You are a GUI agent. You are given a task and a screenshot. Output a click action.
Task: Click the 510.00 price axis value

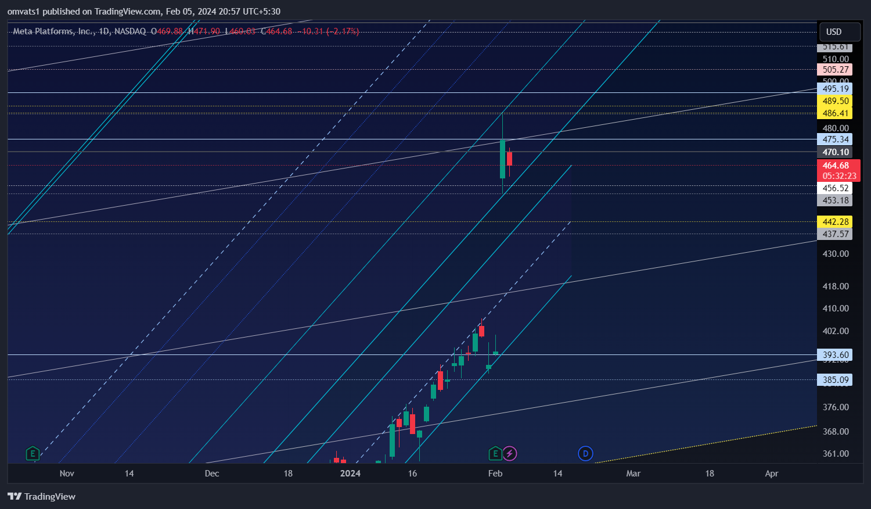836,59
